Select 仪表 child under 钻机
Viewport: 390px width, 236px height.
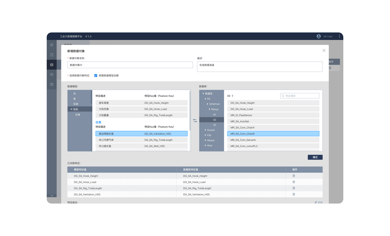pyautogui.click(x=78, y=115)
